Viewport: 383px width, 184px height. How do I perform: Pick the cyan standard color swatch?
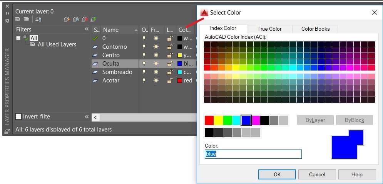click(x=236, y=120)
